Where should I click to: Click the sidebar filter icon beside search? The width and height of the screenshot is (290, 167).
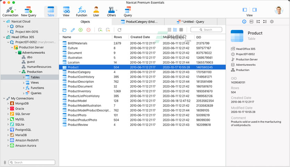pyautogui.click(x=5, y=163)
